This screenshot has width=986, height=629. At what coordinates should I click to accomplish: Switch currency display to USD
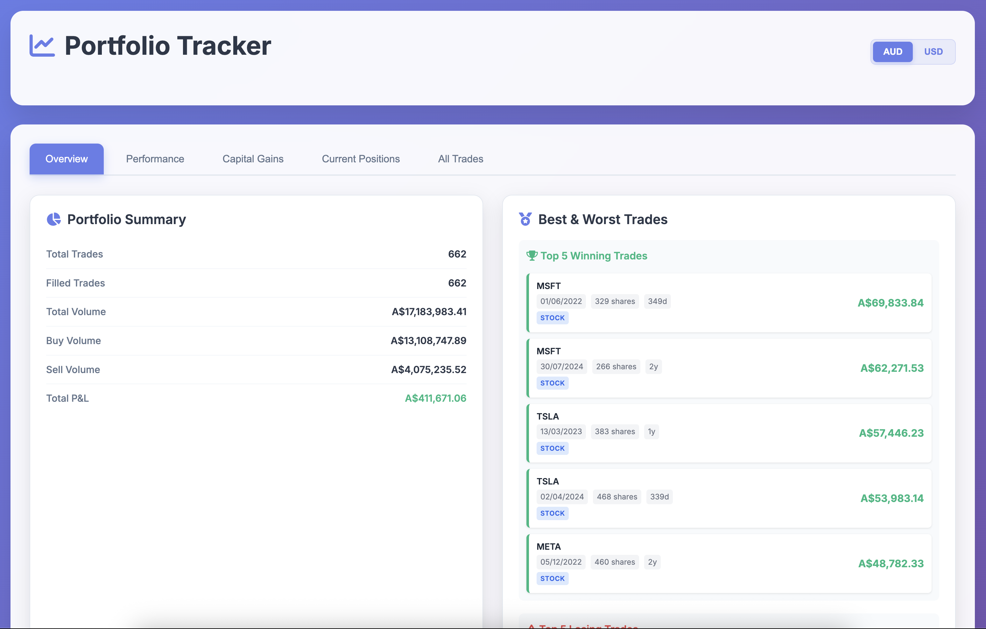click(x=933, y=52)
